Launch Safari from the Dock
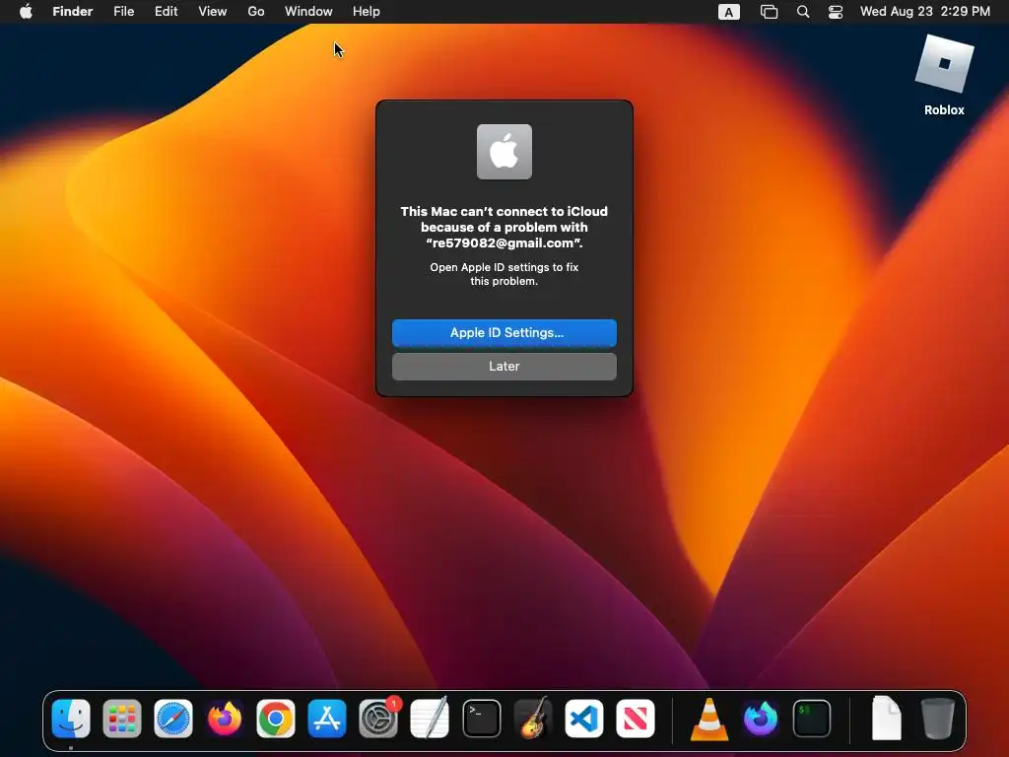The width and height of the screenshot is (1009, 757). [x=173, y=719]
